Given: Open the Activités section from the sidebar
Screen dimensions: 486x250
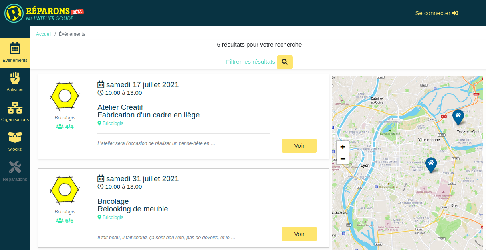Looking at the screenshot, I should 15,78.
